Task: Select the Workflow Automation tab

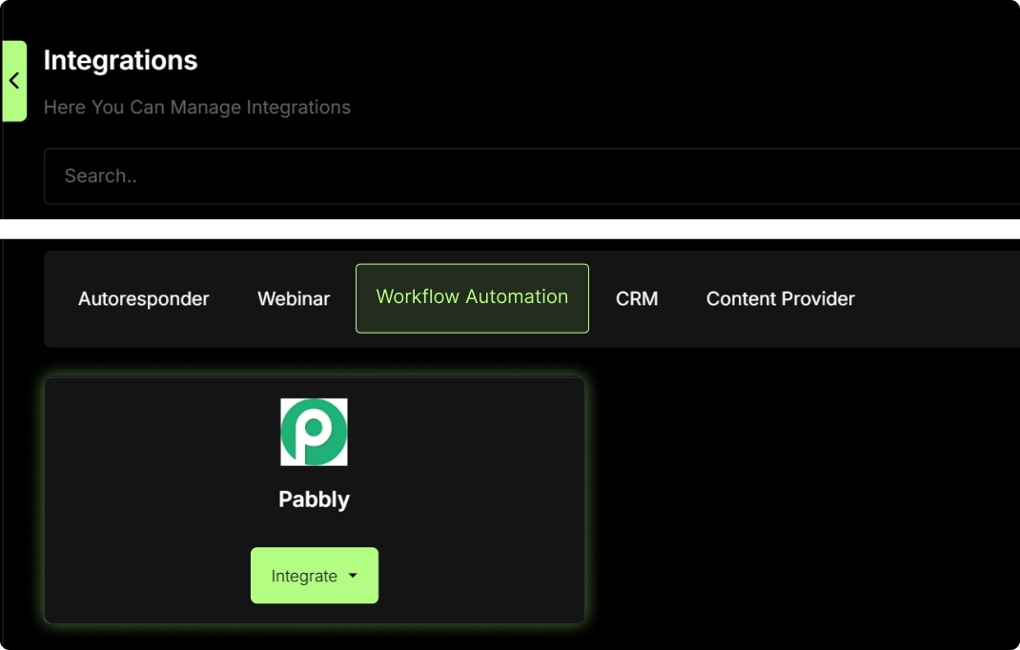Action: 472,298
